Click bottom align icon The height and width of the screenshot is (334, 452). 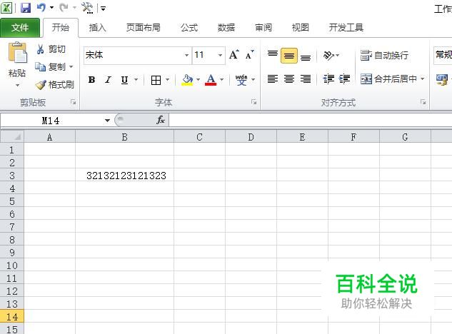(x=306, y=56)
